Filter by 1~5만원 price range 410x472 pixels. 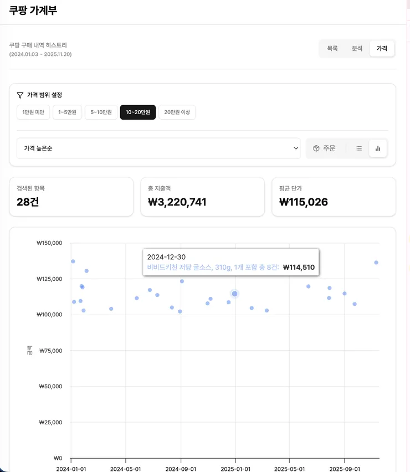click(67, 112)
